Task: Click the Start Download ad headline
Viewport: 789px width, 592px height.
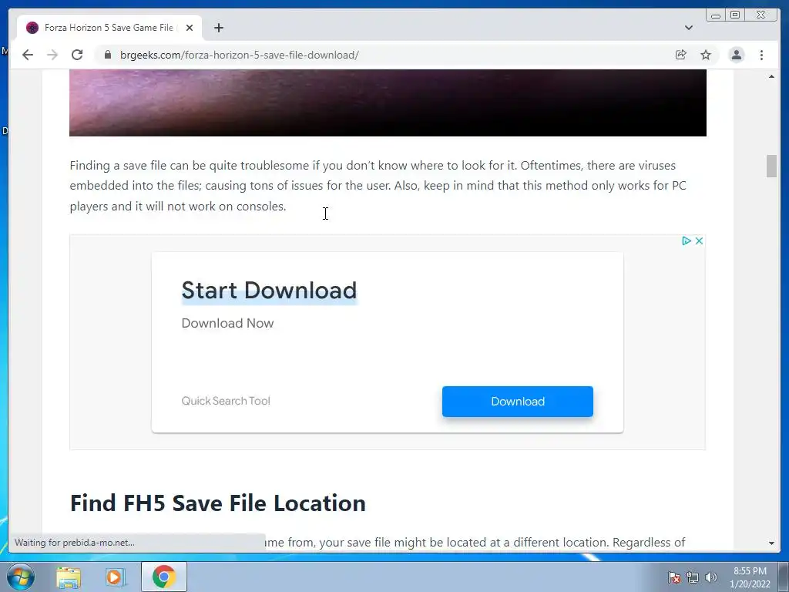Action: click(269, 291)
